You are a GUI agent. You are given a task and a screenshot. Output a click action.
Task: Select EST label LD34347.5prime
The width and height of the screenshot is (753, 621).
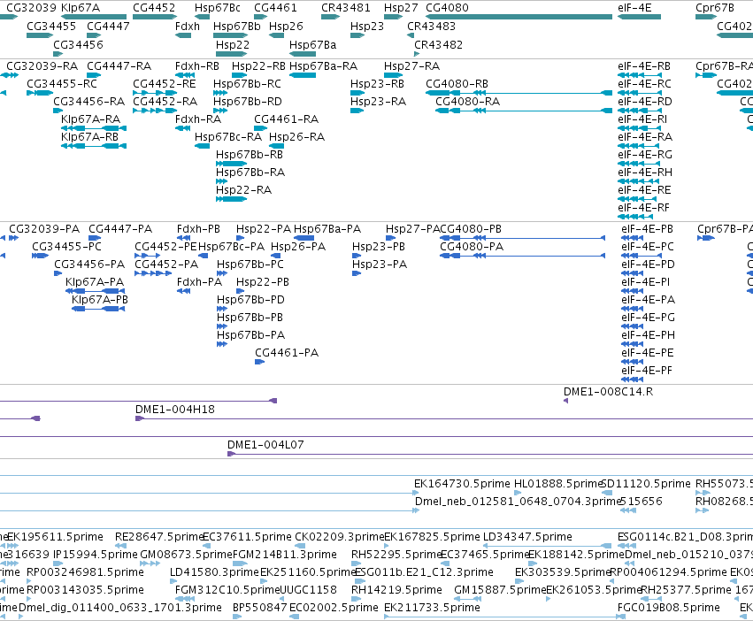527,536
